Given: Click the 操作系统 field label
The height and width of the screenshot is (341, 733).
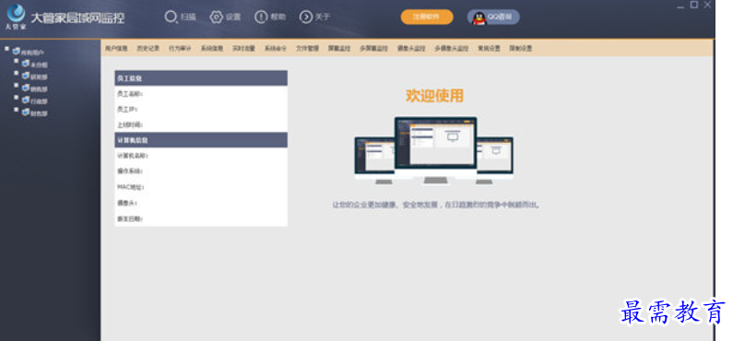Looking at the screenshot, I should click(129, 171).
